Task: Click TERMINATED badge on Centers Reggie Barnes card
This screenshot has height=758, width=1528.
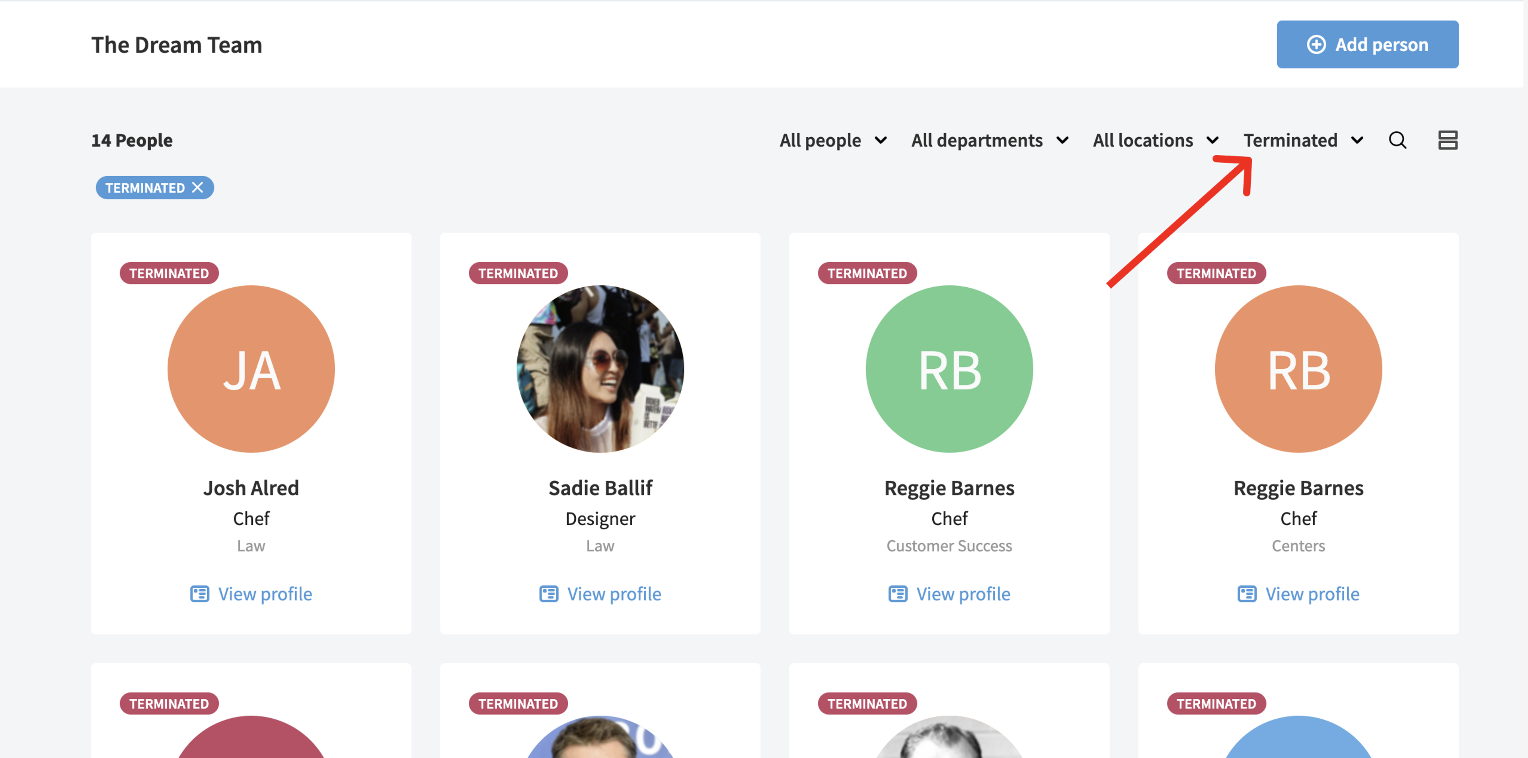Action: pyautogui.click(x=1216, y=273)
